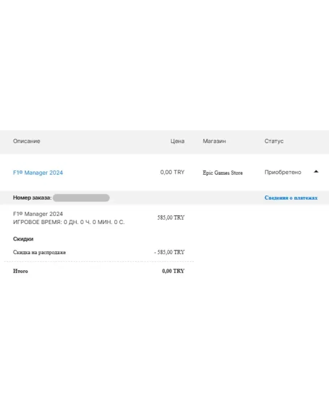This screenshot has height=418, width=329.
Task: Select the Скидка на распродаже line
Action: [x=39, y=252]
